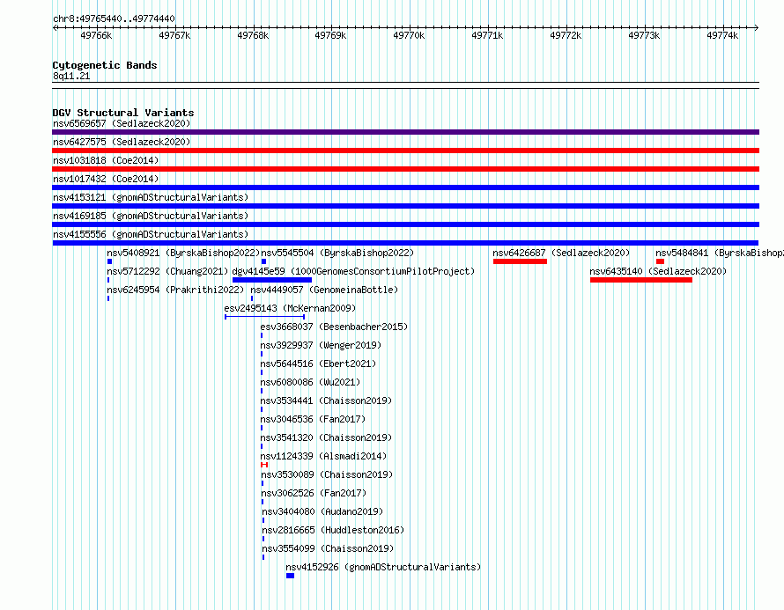Open nsv3554099 (Chaisson2019) label
This screenshot has width=784, height=610.
pyautogui.click(x=328, y=548)
